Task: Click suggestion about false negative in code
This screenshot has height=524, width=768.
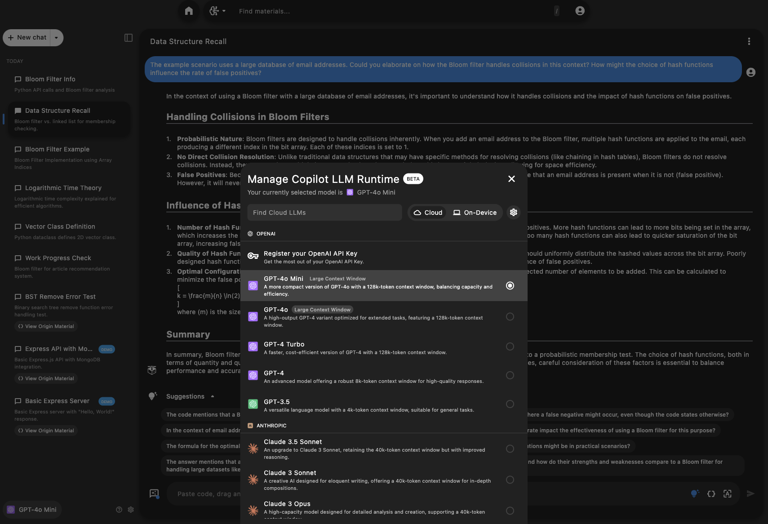Action: pos(447,414)
